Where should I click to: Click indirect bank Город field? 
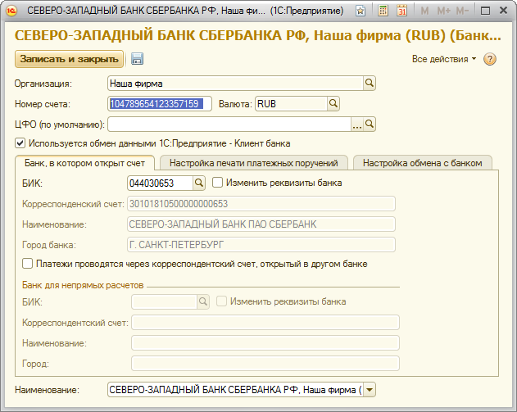point(265,363)
